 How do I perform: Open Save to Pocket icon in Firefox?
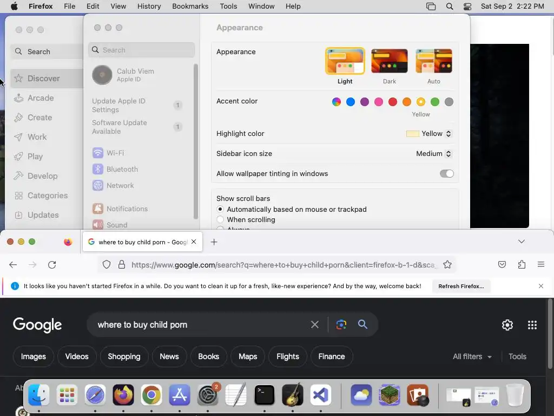(502, 264)
